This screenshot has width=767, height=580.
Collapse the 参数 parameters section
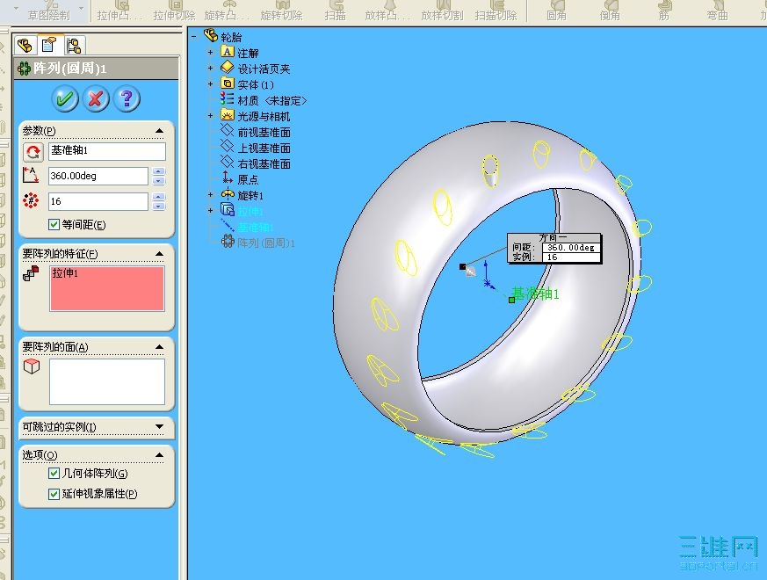pos(159,131)
